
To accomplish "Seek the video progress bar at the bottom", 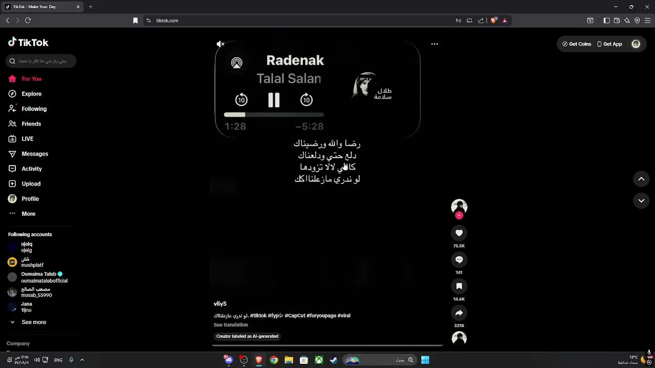I will click(327, 346).
